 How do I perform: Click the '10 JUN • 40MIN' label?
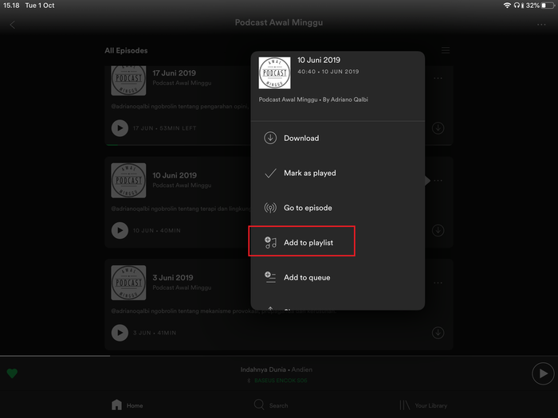point(156,230)
